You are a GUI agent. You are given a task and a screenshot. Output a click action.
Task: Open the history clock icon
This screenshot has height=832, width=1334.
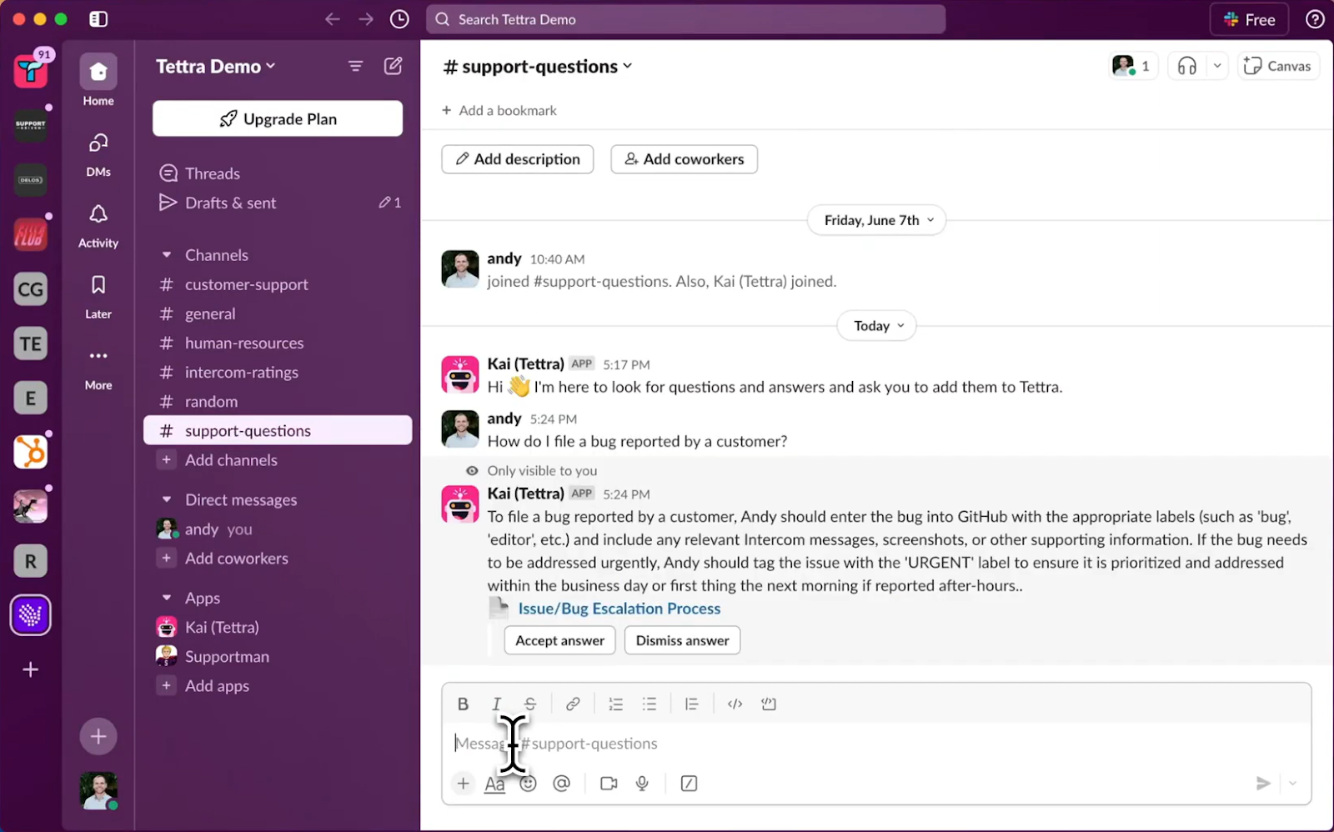click(399, 19)
